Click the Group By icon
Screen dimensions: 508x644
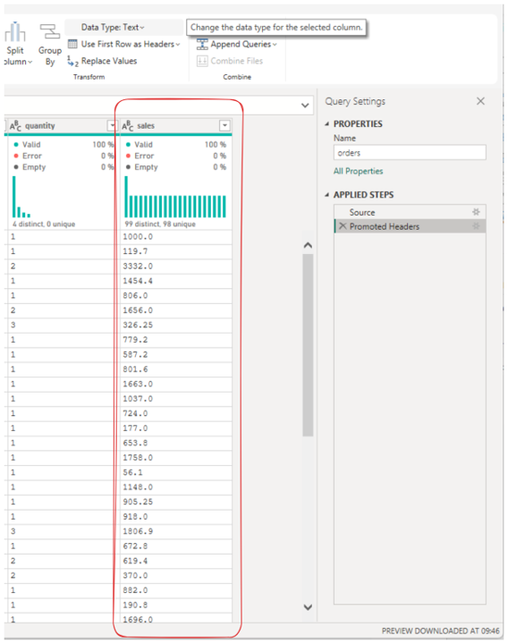50,31
